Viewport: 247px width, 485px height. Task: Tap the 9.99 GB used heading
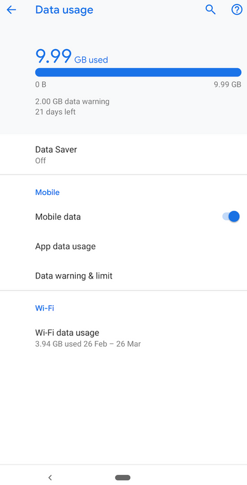click(72, 57)
